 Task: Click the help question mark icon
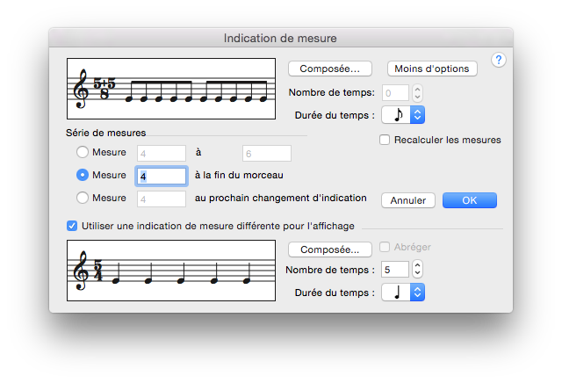[x=499, y=60]
